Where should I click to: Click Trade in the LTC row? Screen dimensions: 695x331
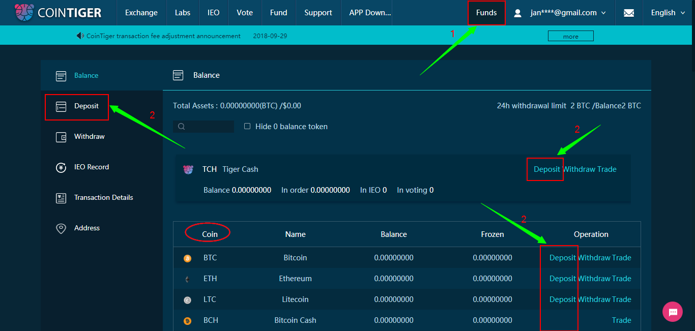(x=622, y=299)
